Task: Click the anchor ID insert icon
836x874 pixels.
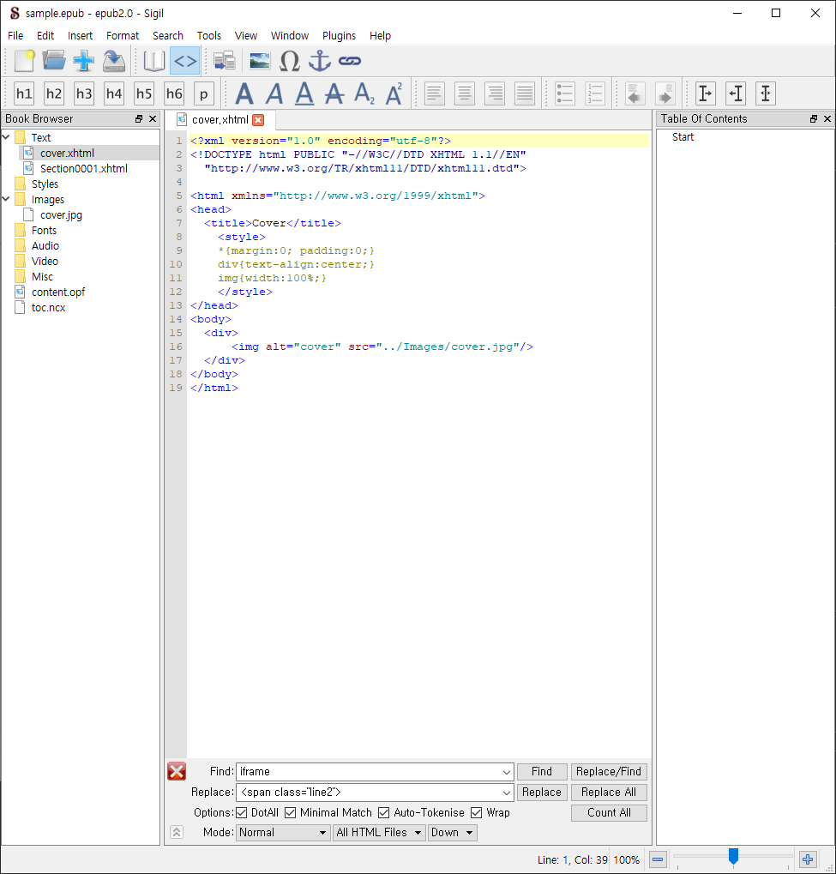Action: 320,61
